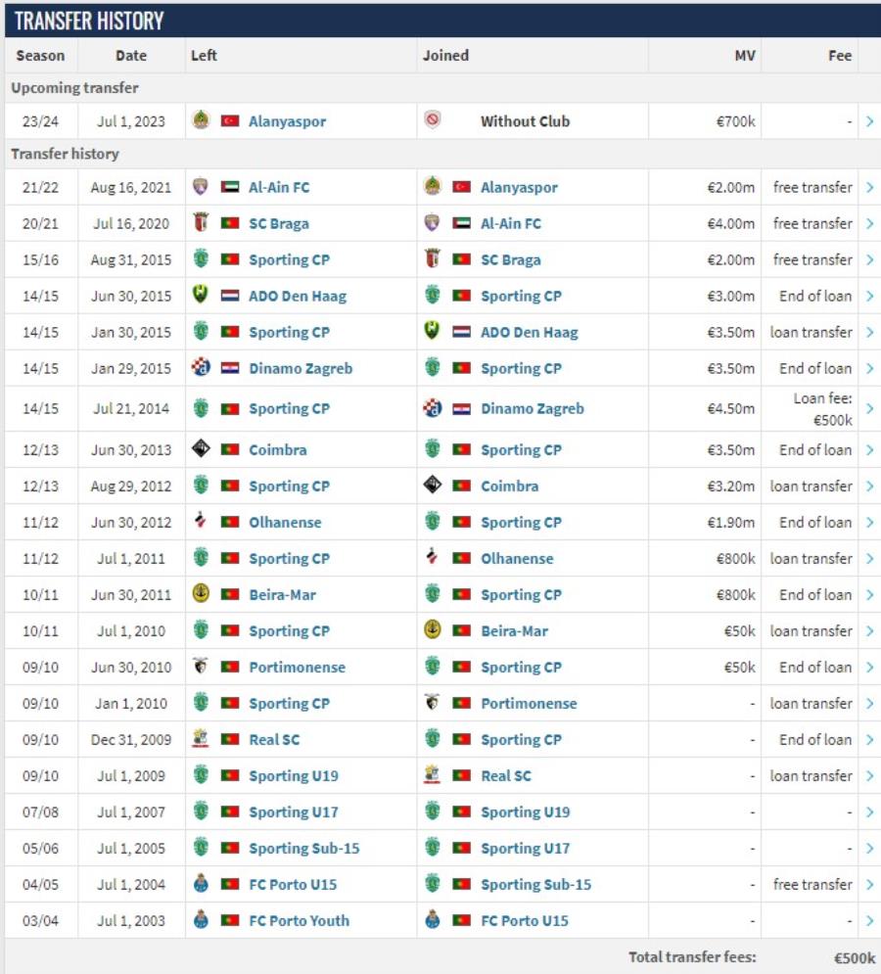Screen dimensions: 881x974
Task: Click Portimonense crest in Jun 30, 2010 row
Action: coord(201,666)
